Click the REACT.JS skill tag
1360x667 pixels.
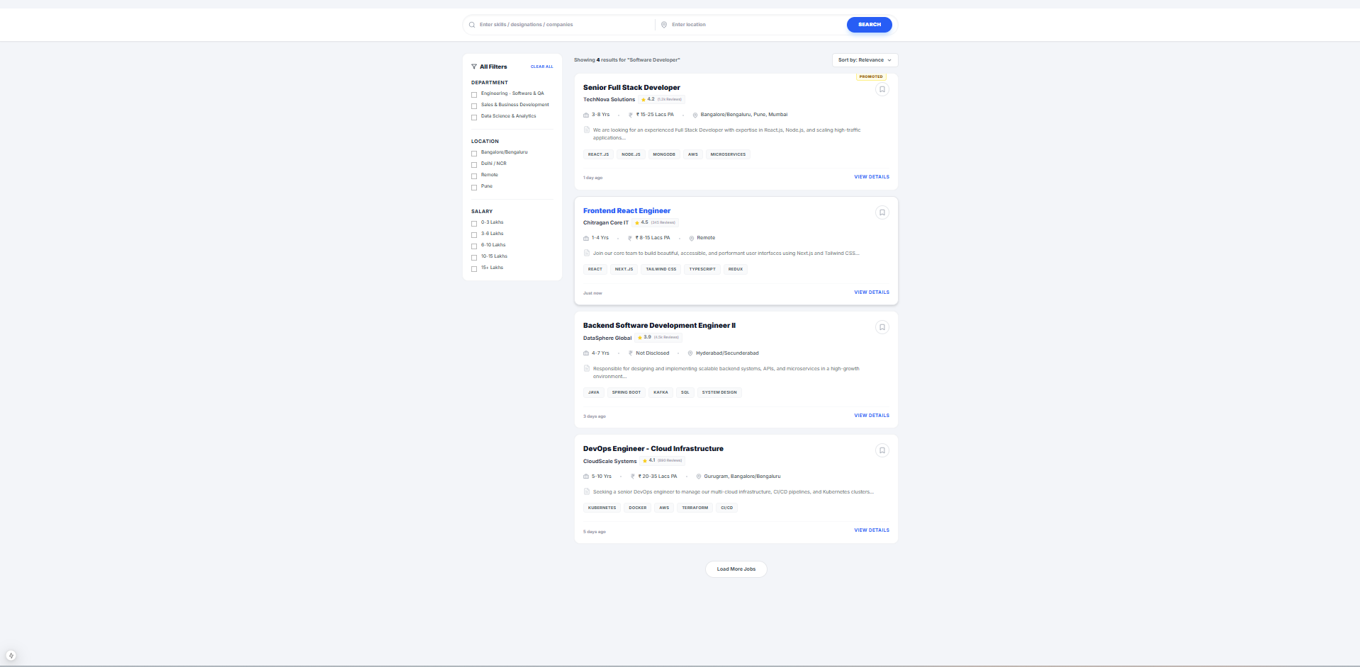pyautogui.click(x=598, y=154)
